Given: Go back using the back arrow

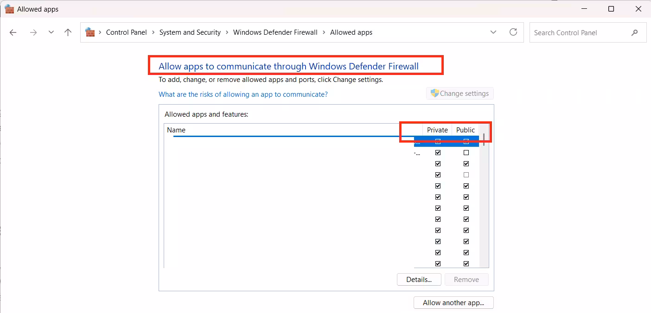Looking at the screenshot, I should 13,32.
